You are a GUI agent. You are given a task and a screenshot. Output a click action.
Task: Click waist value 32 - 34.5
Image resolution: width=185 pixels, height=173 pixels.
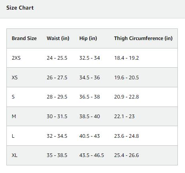pos(57,136)
